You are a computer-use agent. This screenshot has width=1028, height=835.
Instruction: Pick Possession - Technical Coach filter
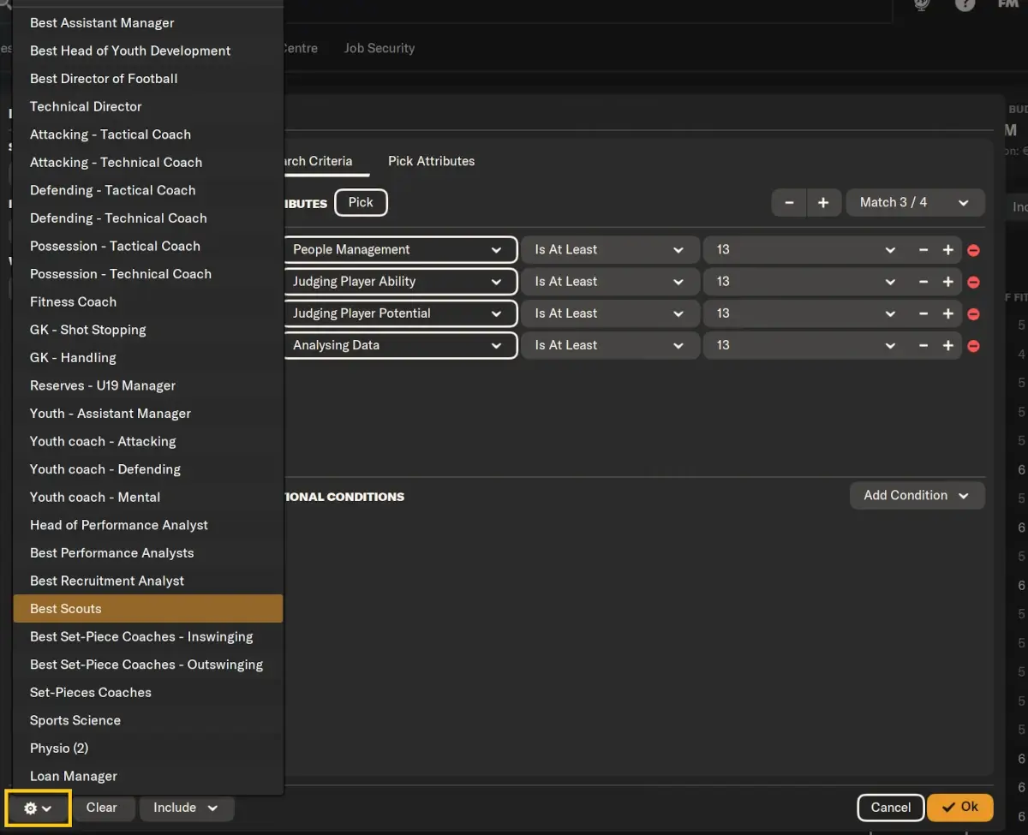point(148,274)
